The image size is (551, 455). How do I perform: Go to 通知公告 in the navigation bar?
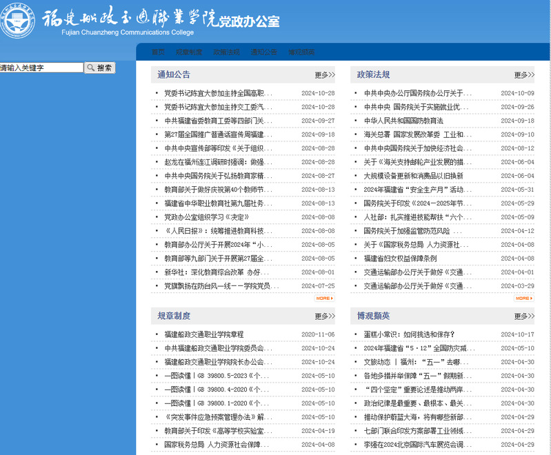pyautogui.click(x=264, y=52)
